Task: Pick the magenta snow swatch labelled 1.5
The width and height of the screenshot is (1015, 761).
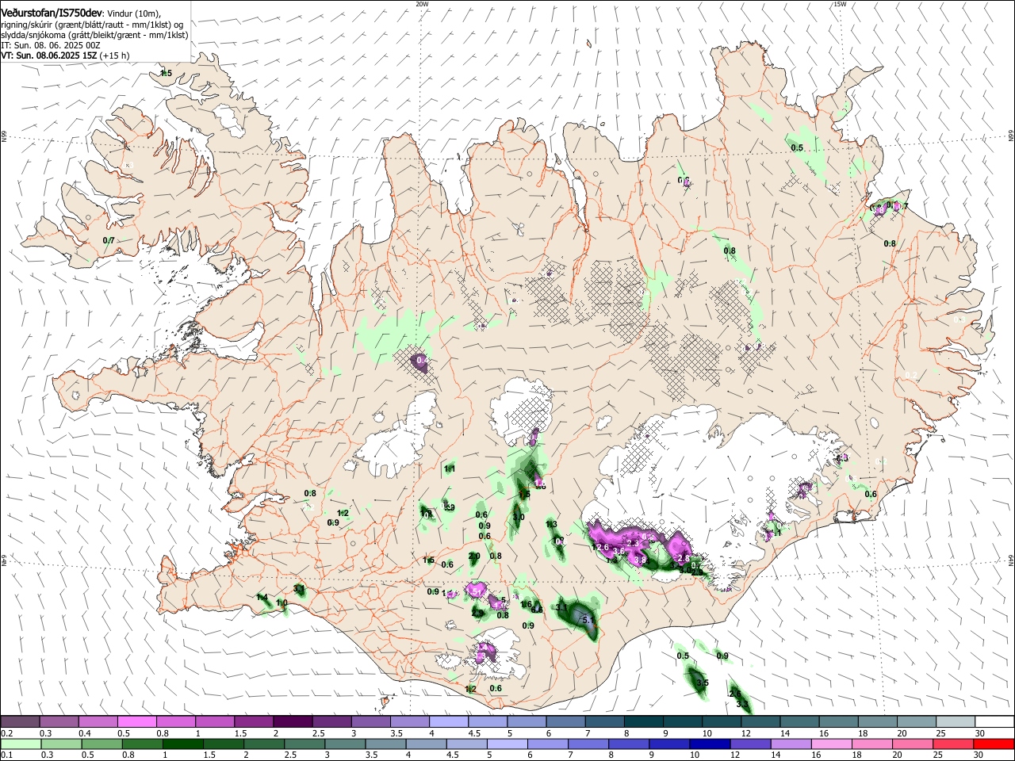Action: (x=255, y=721)
